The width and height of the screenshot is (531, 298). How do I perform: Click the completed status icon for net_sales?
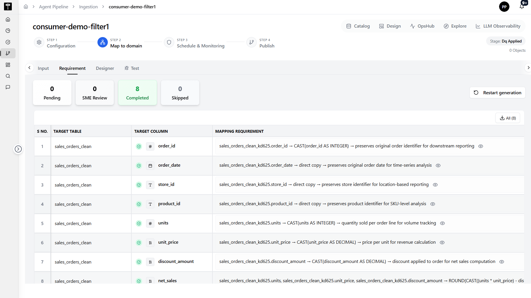pyautogui.click(x=139, y=281)
